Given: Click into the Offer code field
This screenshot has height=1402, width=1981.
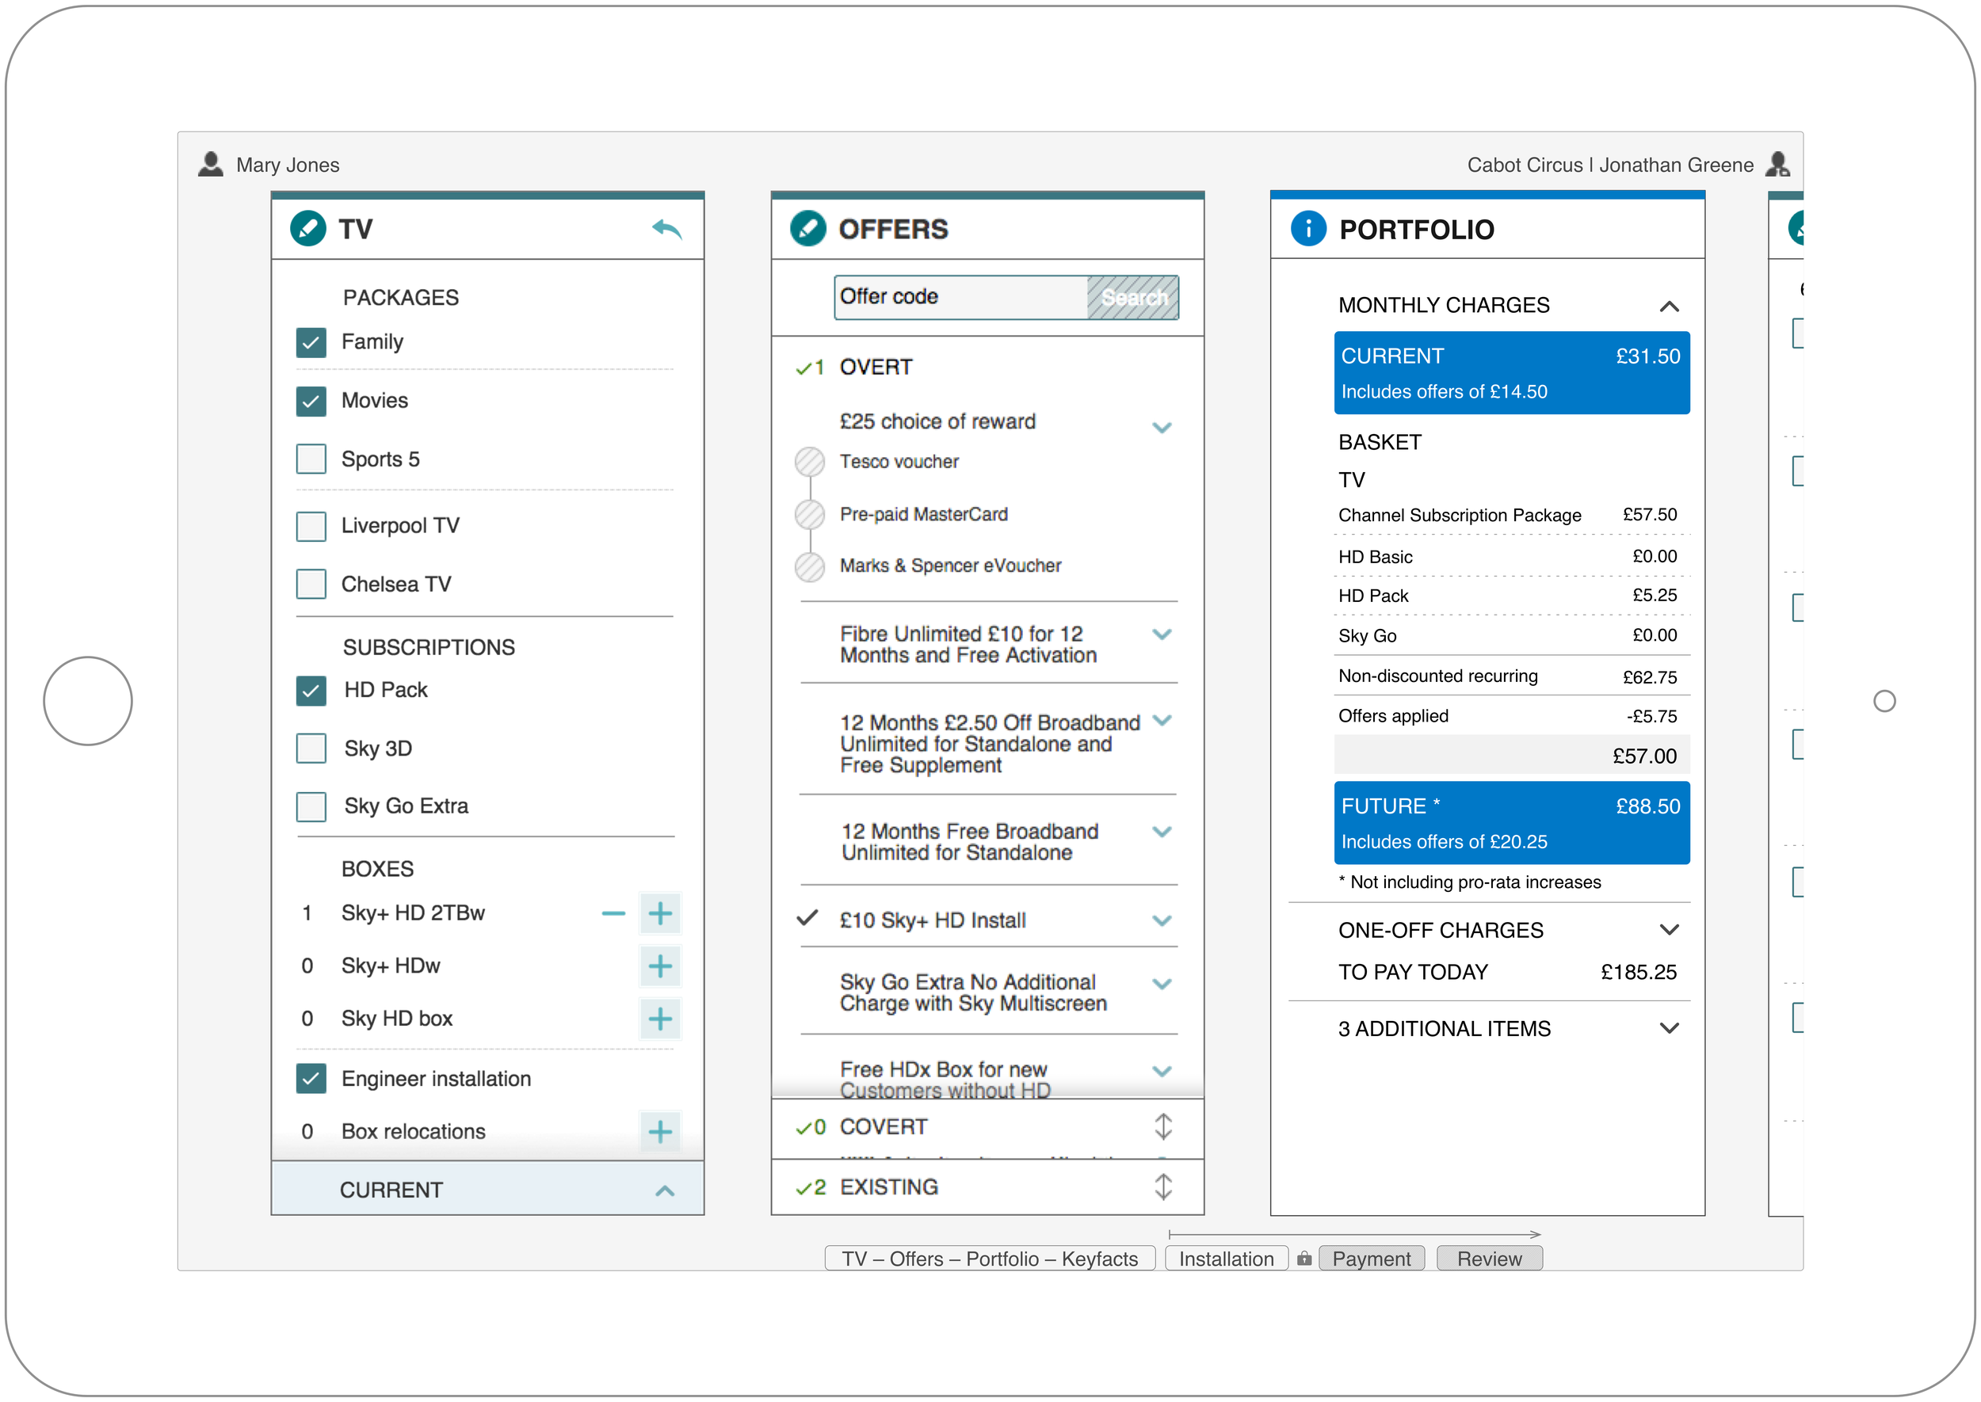Looking at the screenshot, I should (x=960, y=297).
